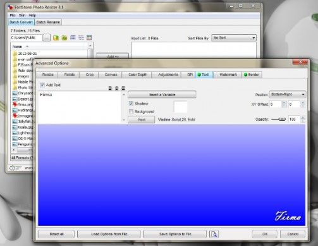Disable the Shadow checkbox
Viewport: 318px width, 246px height.
131,104
